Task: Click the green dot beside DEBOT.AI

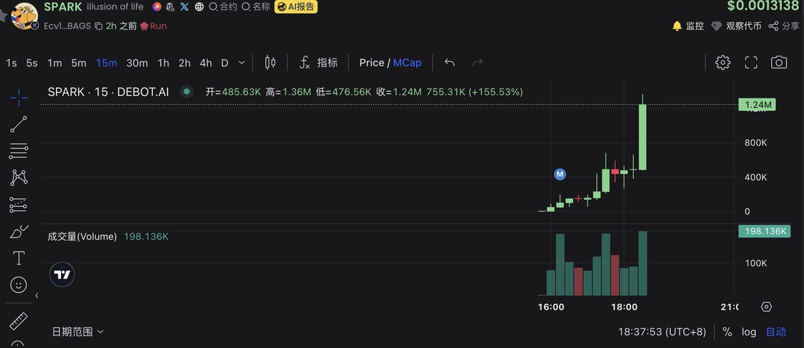Action: click(187, 91)
